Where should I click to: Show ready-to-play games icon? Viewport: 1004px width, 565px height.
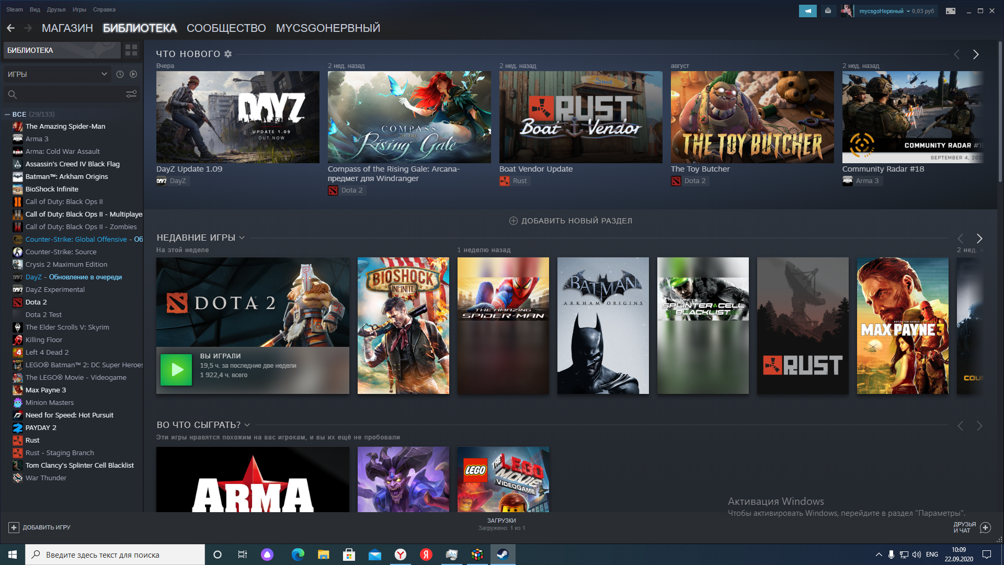pyautogui.click(x=133, y=74)
